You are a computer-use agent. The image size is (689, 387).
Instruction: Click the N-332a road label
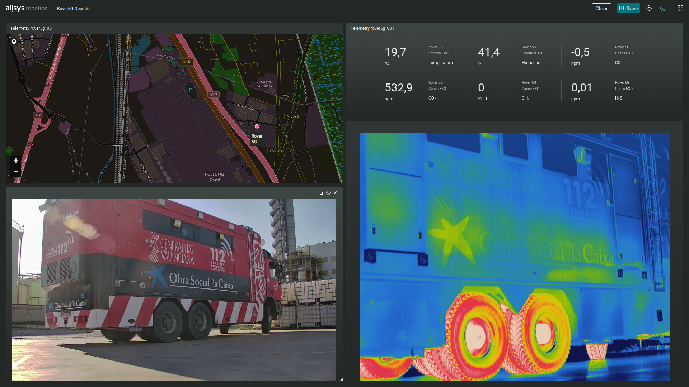(x=292, y=116)
